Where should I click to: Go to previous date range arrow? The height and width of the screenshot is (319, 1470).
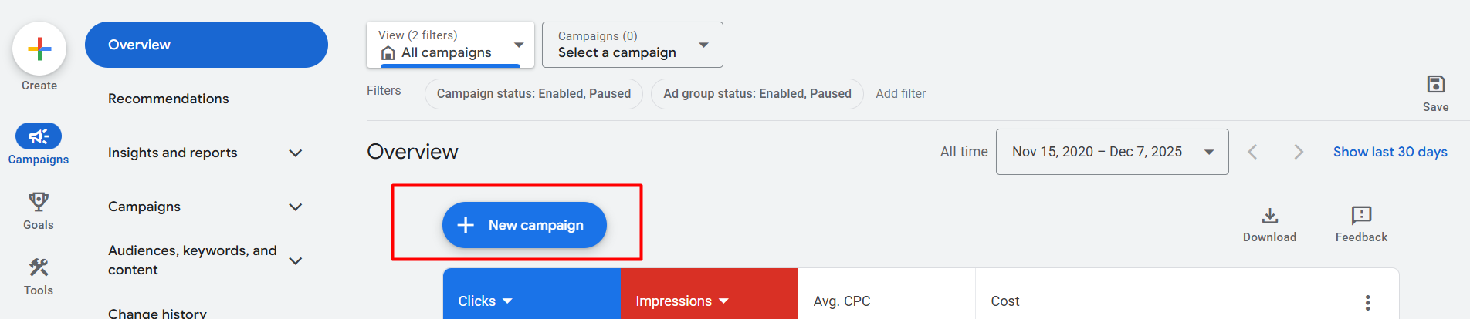[1252, 153]
